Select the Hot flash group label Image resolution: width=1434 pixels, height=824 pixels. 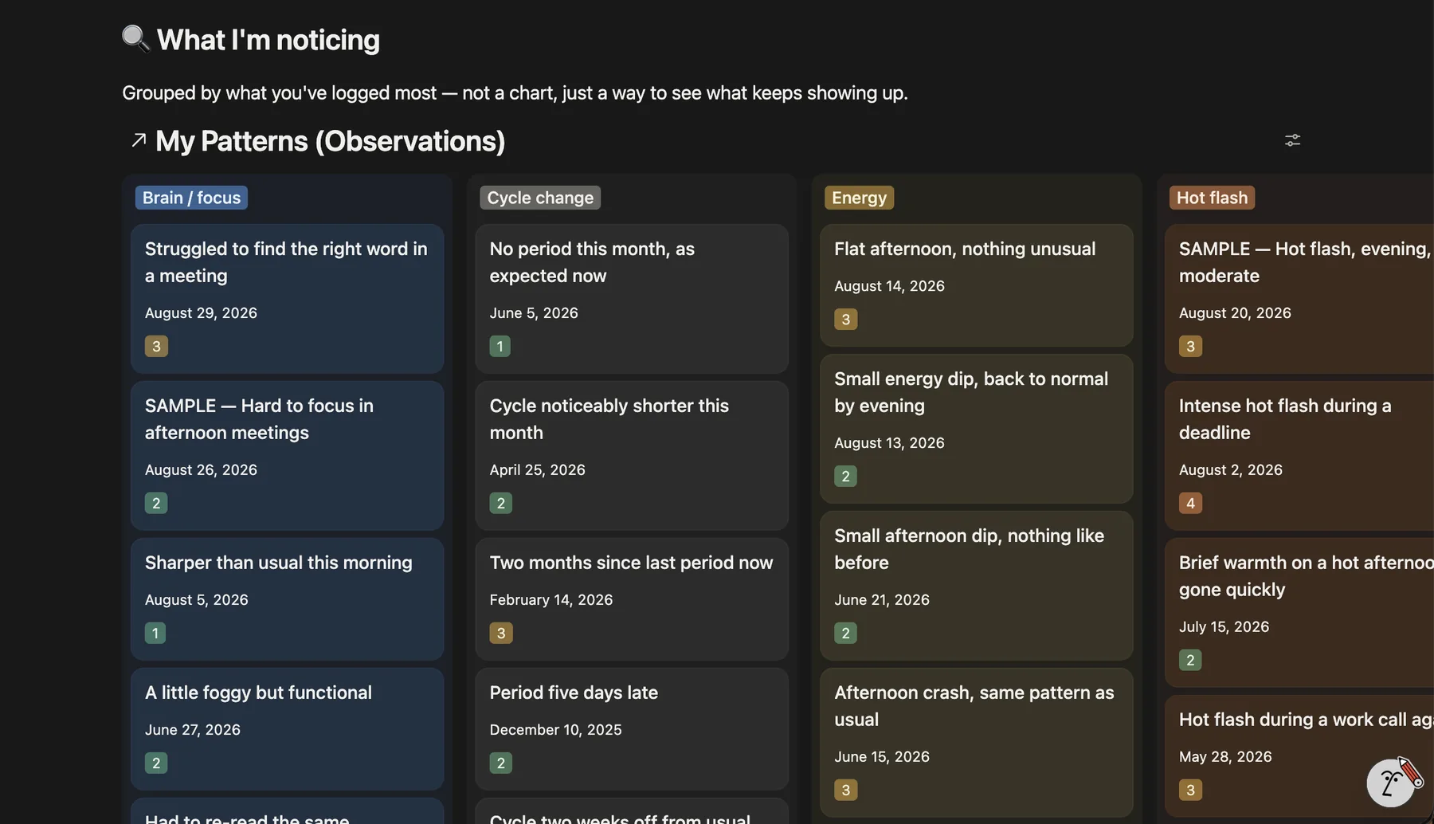(x=1212, y=198)
